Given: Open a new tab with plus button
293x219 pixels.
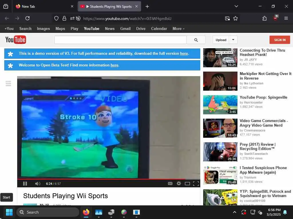Looking at the screenshot, I should [x=147, y=7].
